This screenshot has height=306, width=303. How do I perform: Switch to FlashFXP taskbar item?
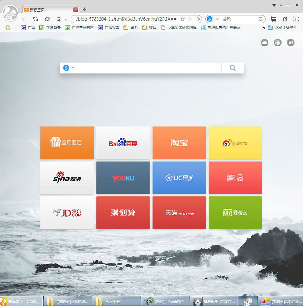pos(165,302)
